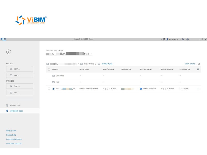Click the May 7, 2025 9:55 published date
Viewport: 207px width, 155px height.
[168, 89]
